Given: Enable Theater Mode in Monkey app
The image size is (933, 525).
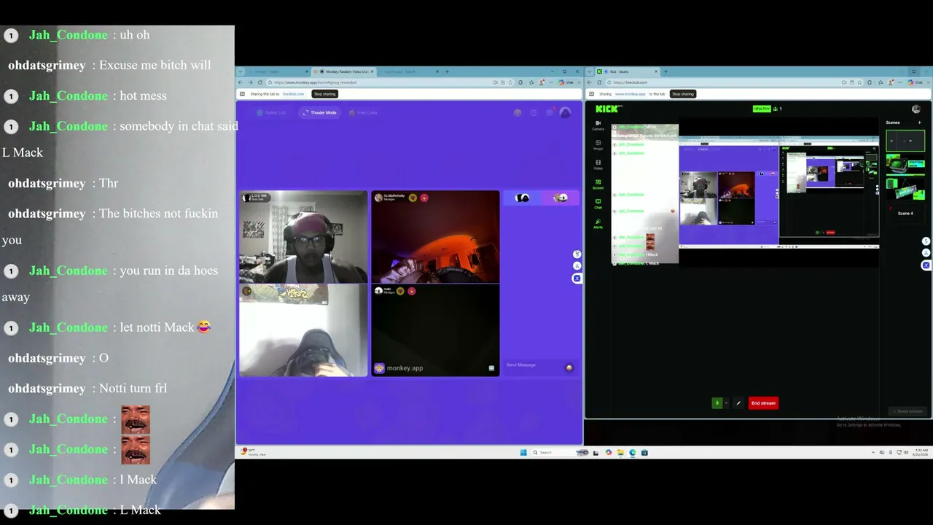Looking at the screenshot, I should point(320,112).
